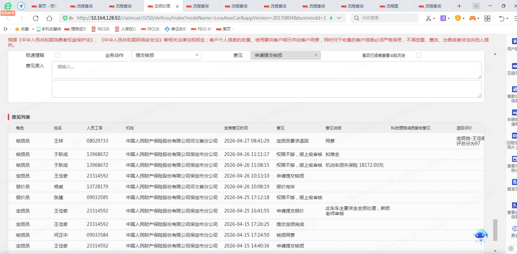
Task: Open the 互碰 sidebar icon
Action: point(514,66)
